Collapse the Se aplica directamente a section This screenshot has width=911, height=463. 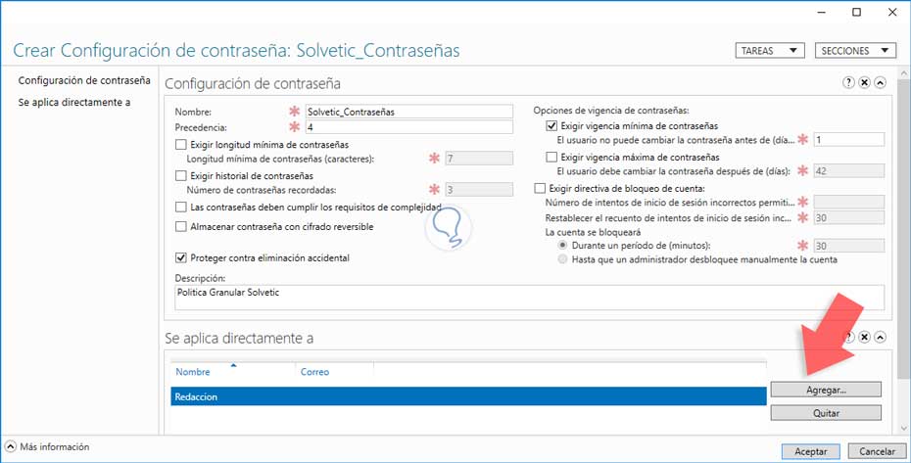click(880, 337)
